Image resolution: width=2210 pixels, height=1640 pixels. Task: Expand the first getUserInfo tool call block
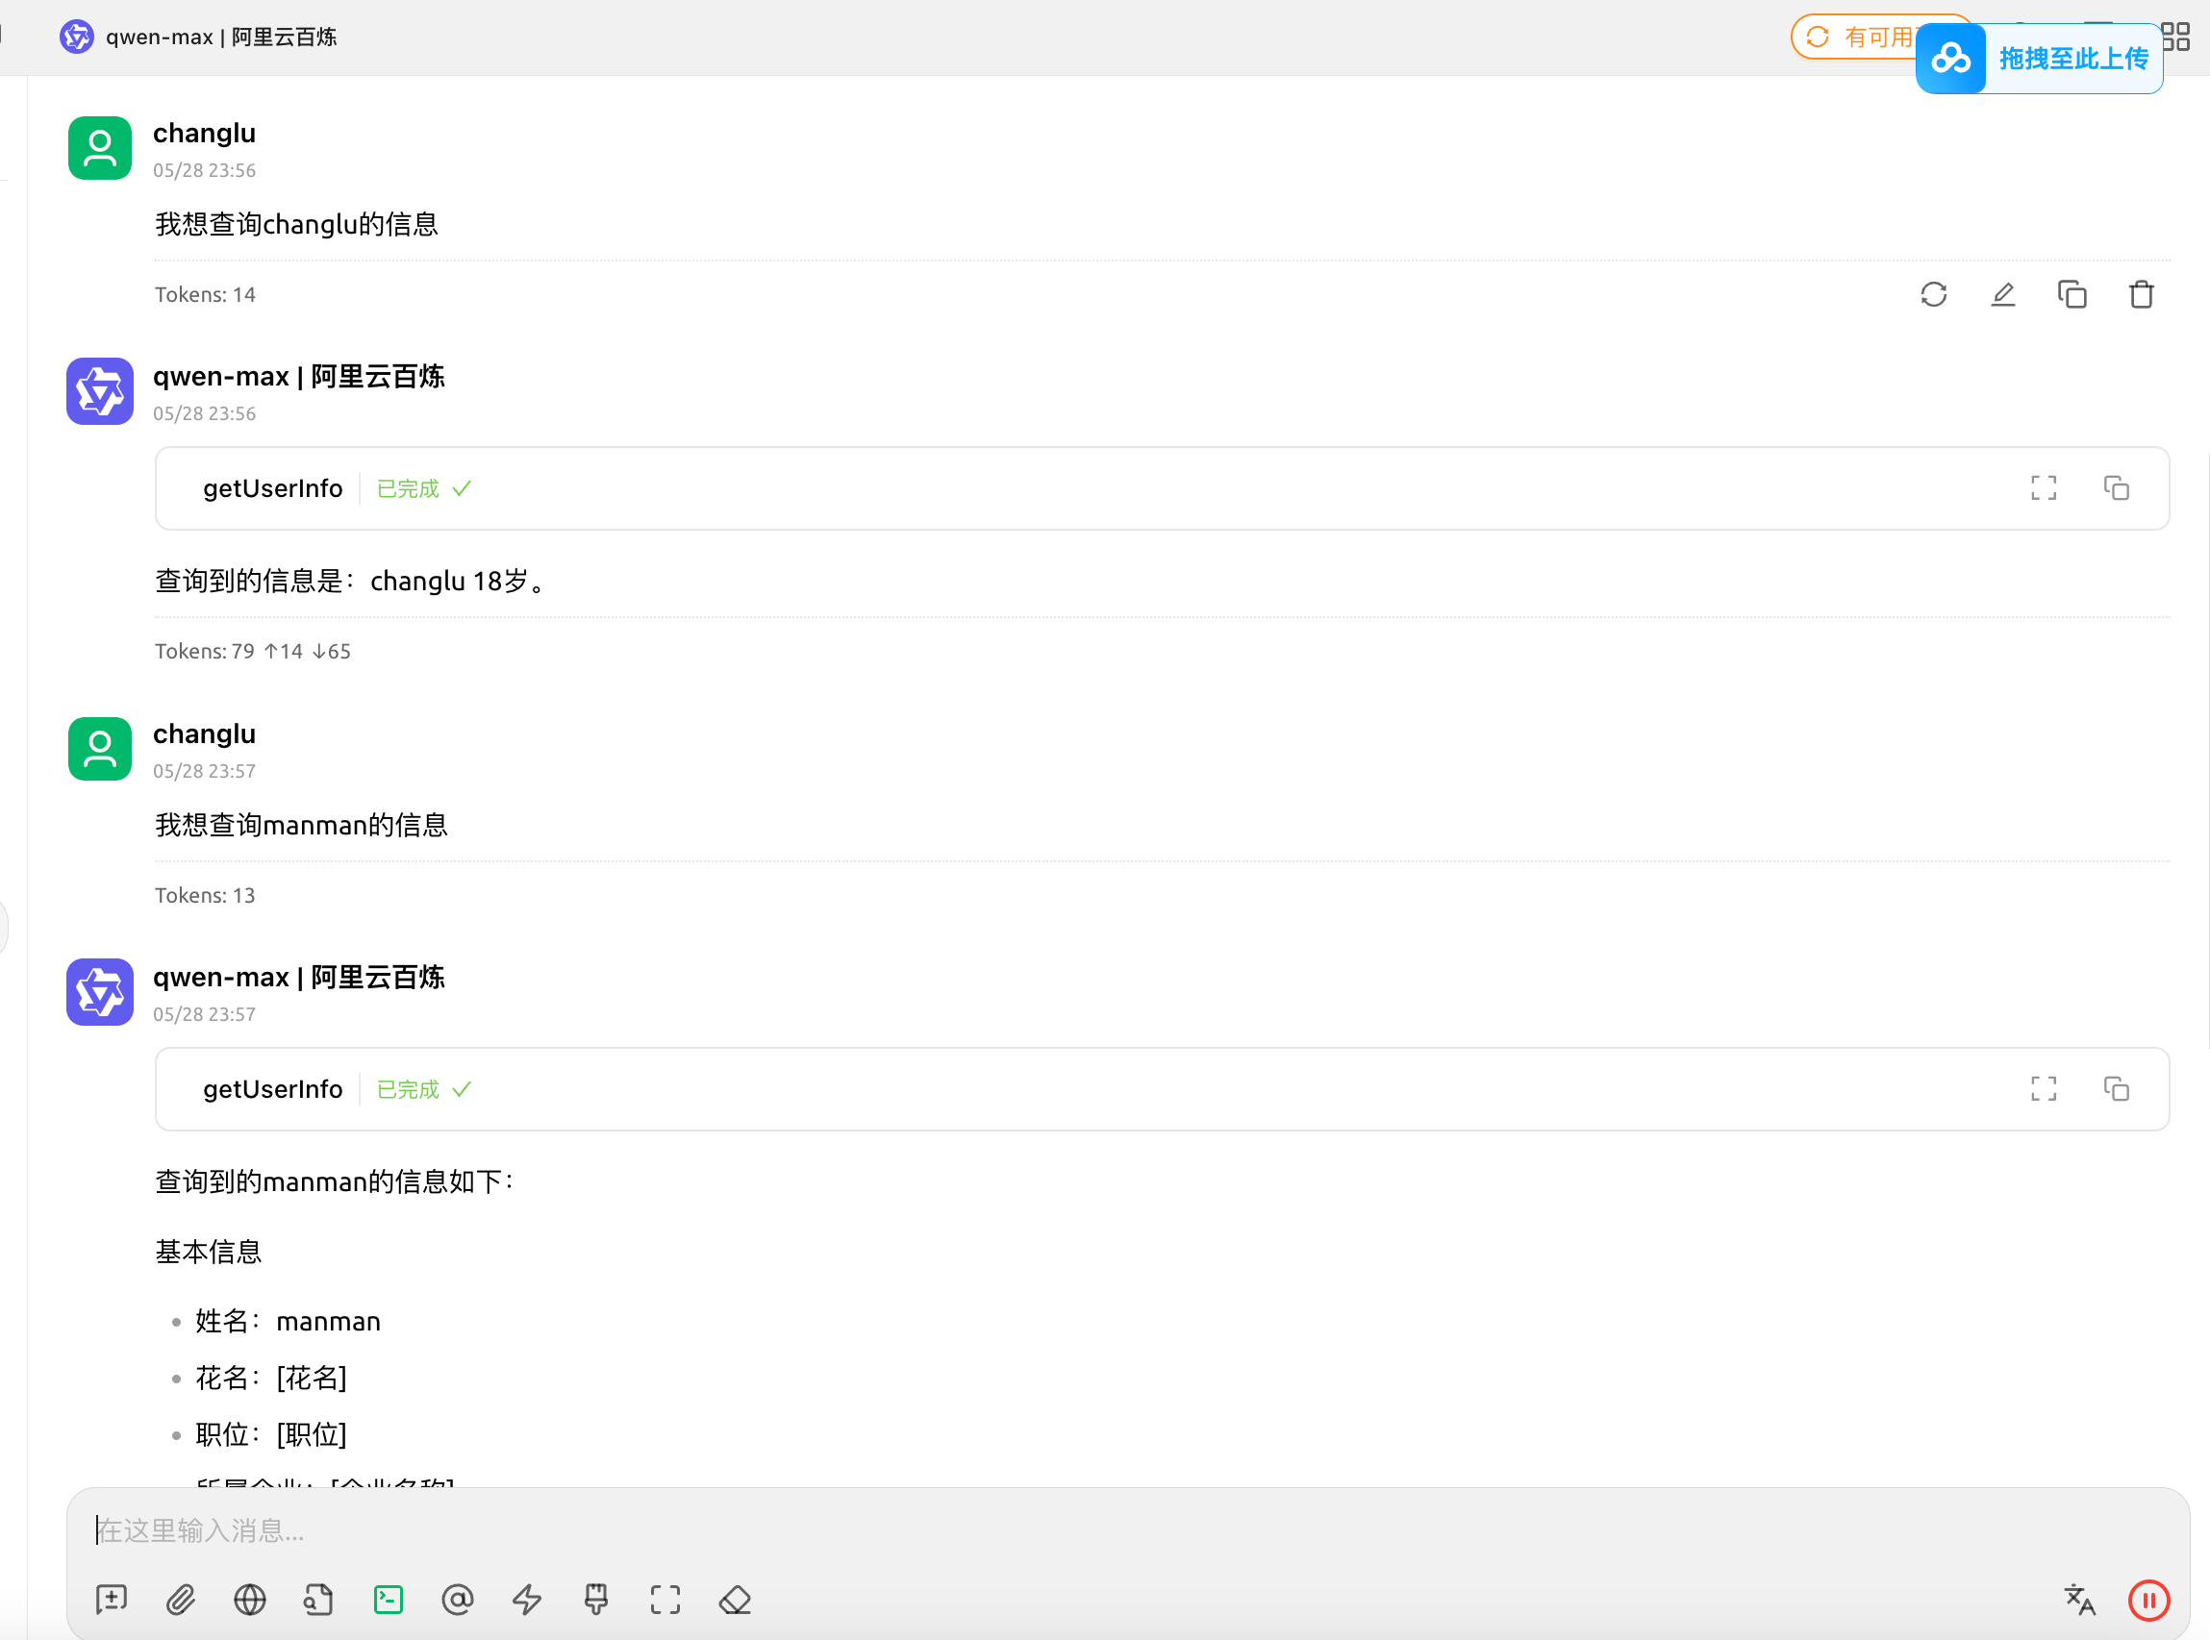1162,487
